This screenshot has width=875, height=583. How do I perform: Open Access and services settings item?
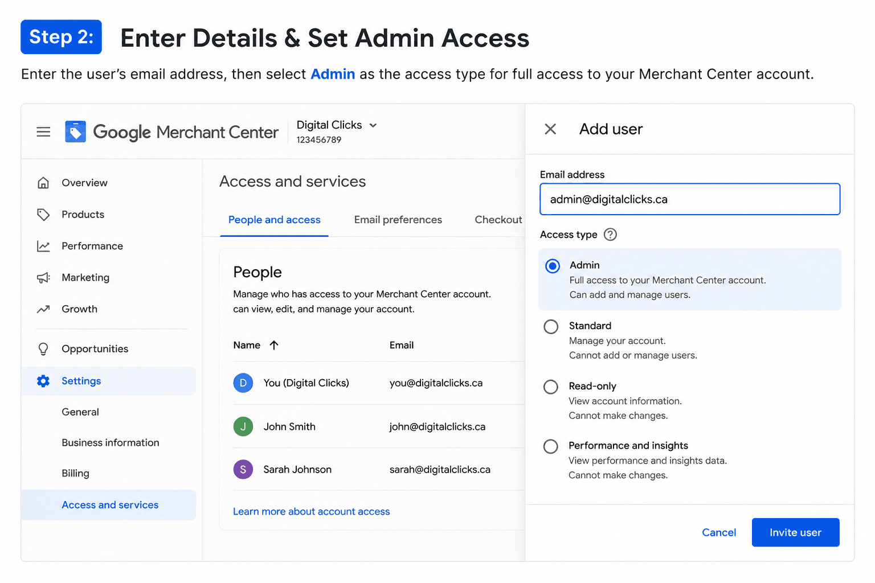click(x=108, y=505)
